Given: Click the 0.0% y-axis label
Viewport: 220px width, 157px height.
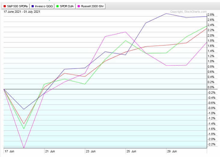Looking at the screenshot, I should tap(211, 87).
